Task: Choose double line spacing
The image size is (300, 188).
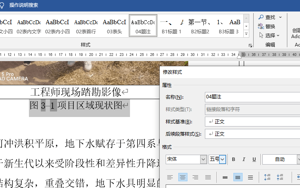Action: [250, 177]
